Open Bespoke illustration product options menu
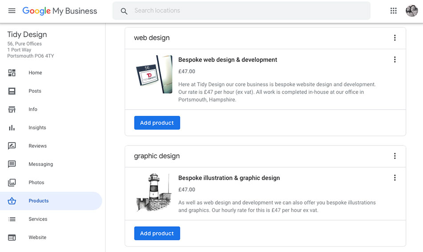Screen dimensions: 423x252 pos(395,177)
